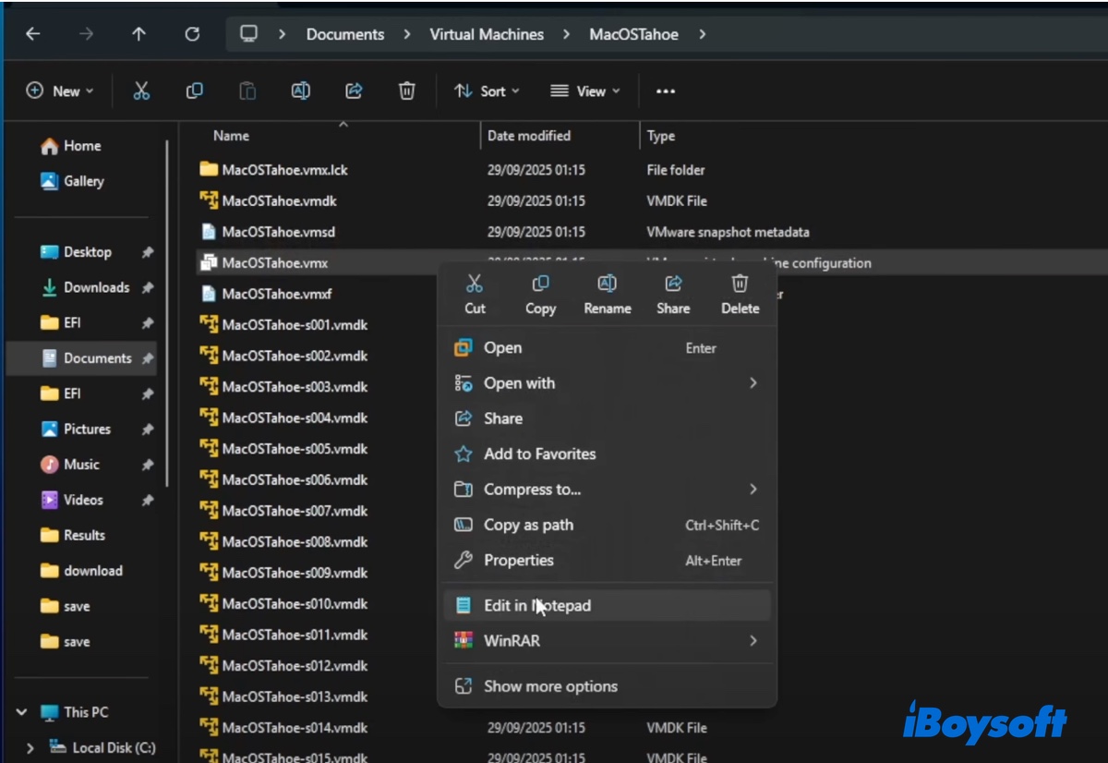Open Downloads in the sidebar
This screenshot has height=763, width=1108.
(96, 287)
